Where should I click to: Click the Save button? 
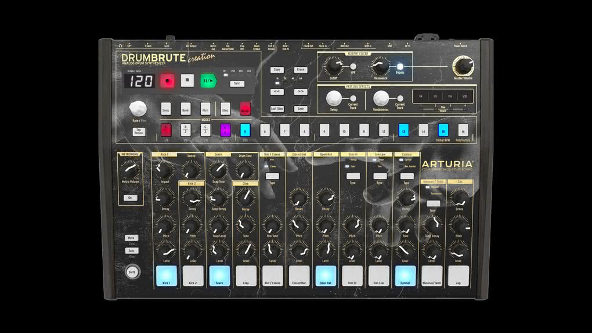(301, 109)
